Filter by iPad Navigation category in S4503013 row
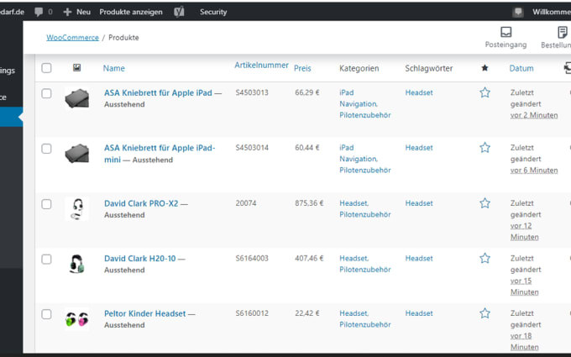The height and width of the screenshot is (357, 571). pyautogui.click(x=359, y=98)
